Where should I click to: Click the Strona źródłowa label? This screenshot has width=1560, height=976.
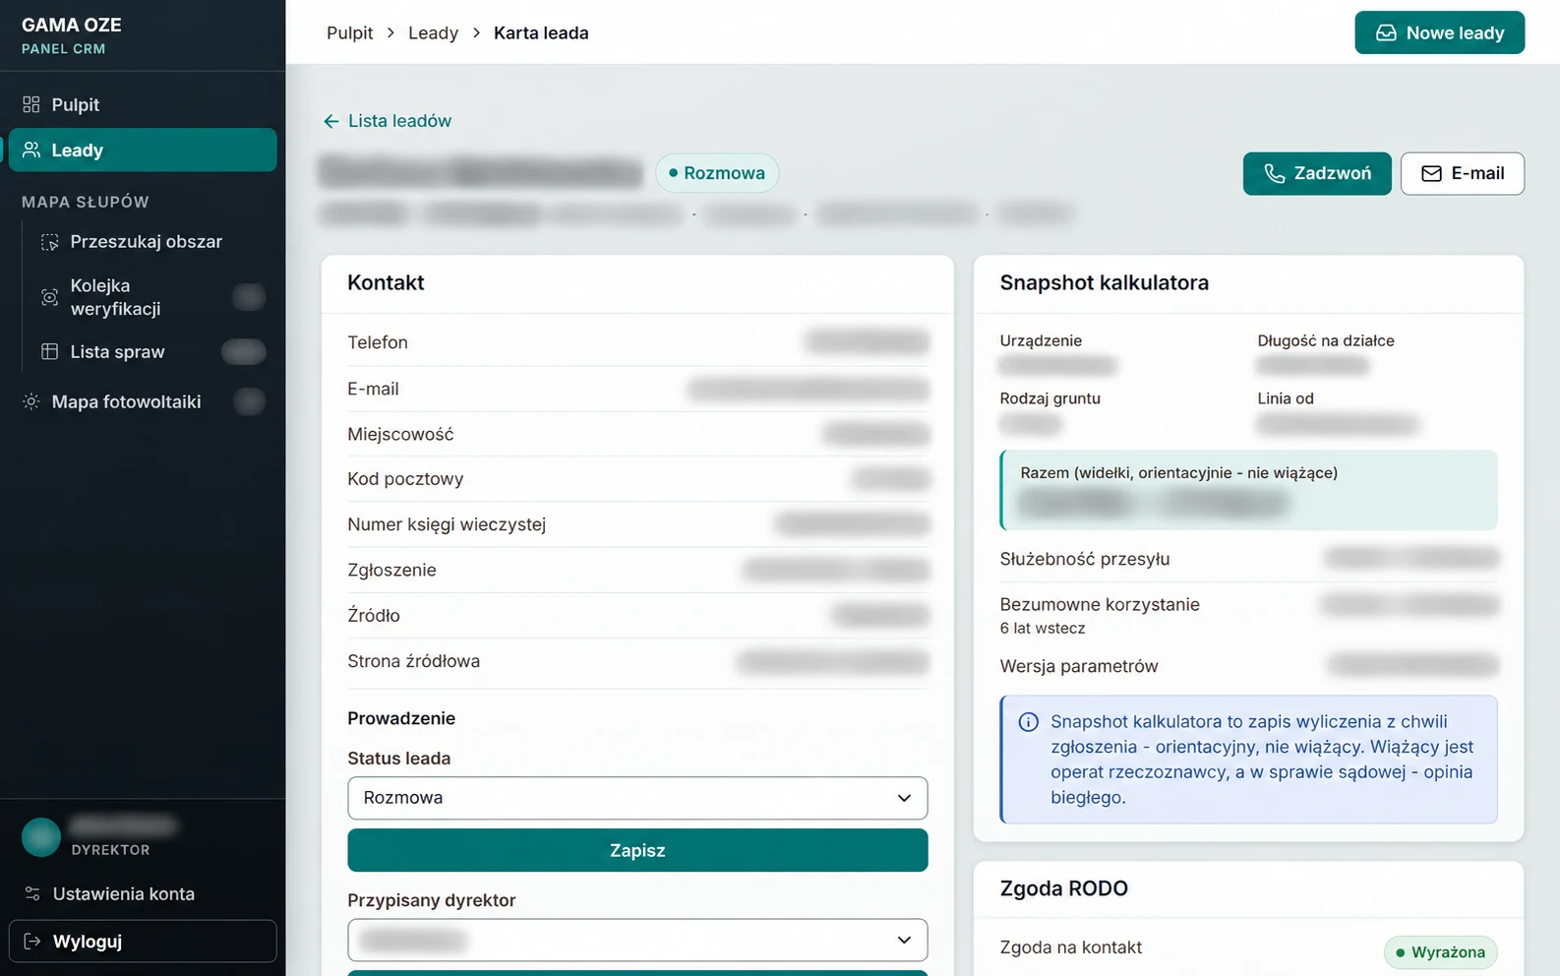click(x=414, y=661)
